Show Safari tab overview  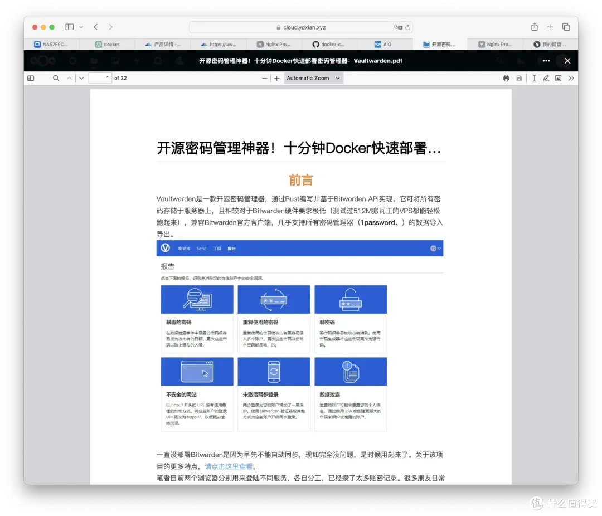coord(566,27)
